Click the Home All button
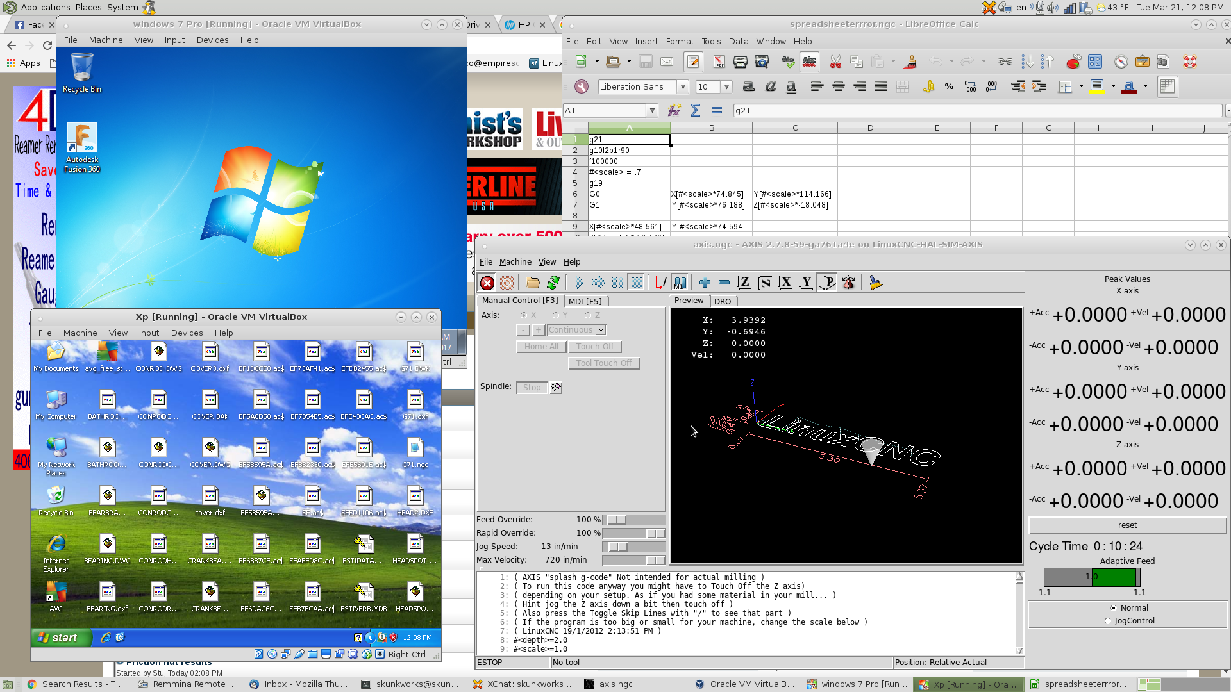1231x692 pixels. pyautogui.click(x=541, y=347)
